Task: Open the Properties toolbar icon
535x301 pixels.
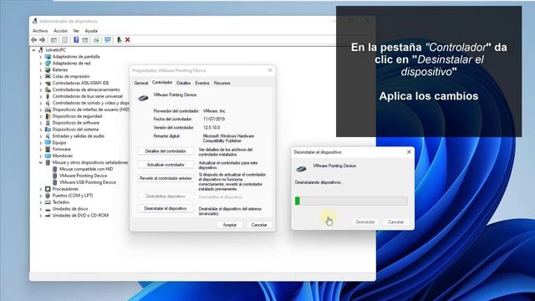Action: 65,40
